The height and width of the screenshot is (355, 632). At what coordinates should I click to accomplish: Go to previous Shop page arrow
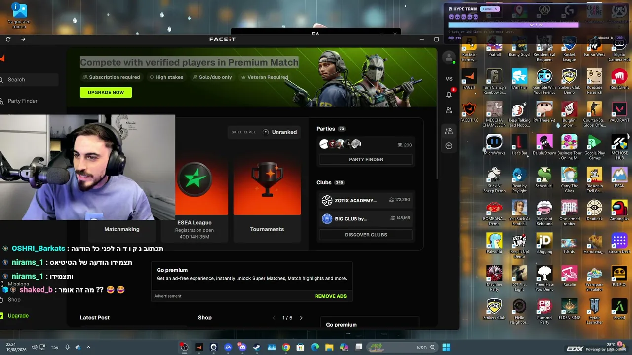click(274, 318)
